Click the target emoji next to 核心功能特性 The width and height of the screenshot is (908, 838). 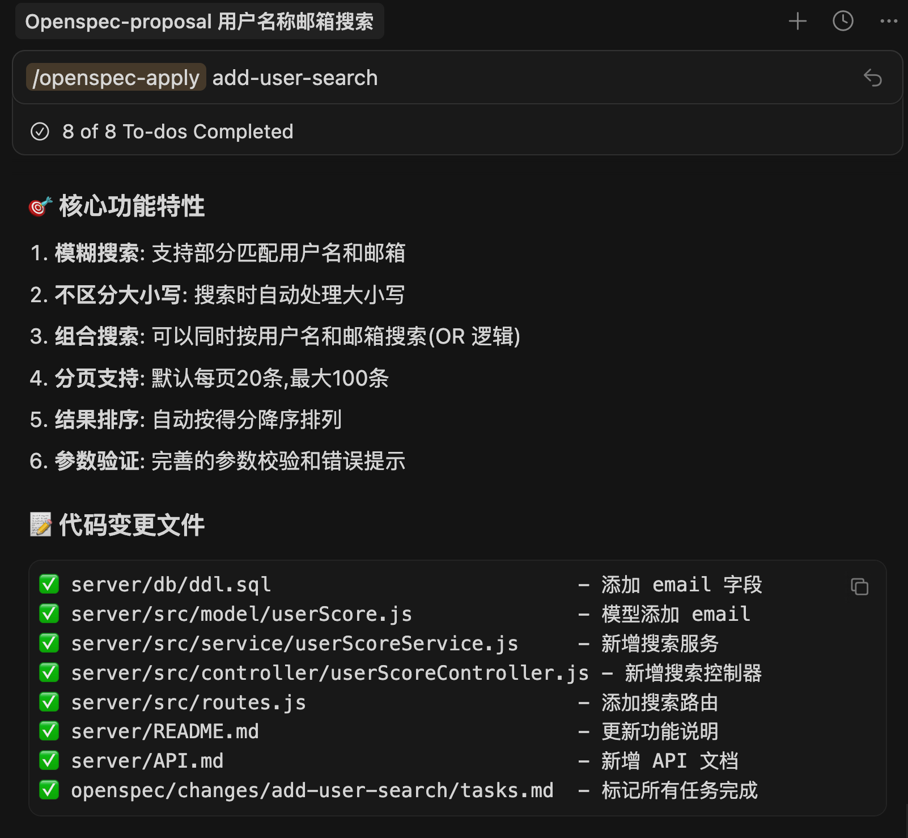pyautogui.click(x=40, y=206)
